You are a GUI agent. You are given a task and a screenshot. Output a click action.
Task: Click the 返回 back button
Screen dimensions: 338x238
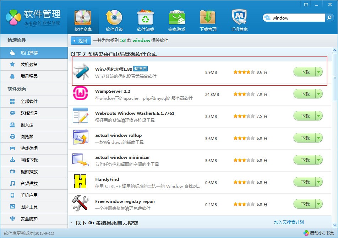point(81,40)
